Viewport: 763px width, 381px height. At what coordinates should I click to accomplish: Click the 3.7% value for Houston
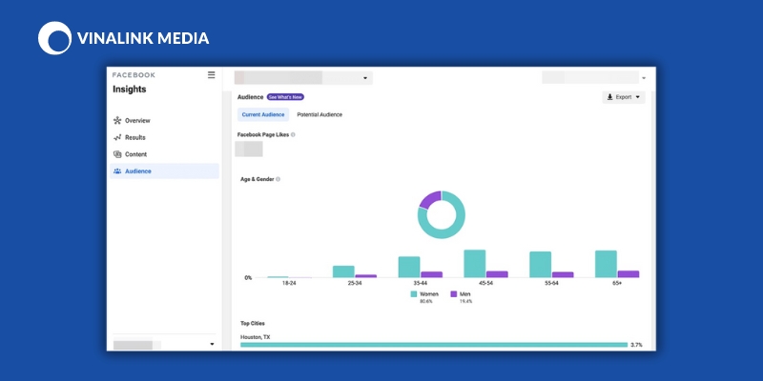(636, 345)
